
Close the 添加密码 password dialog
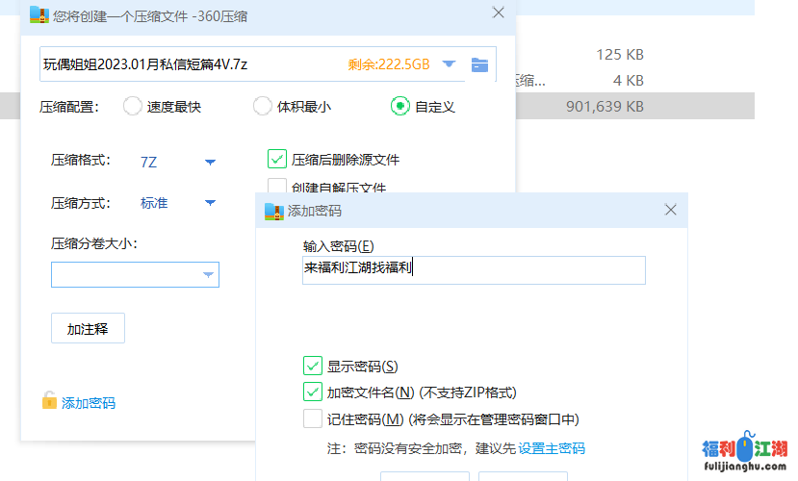pos(671,210)
